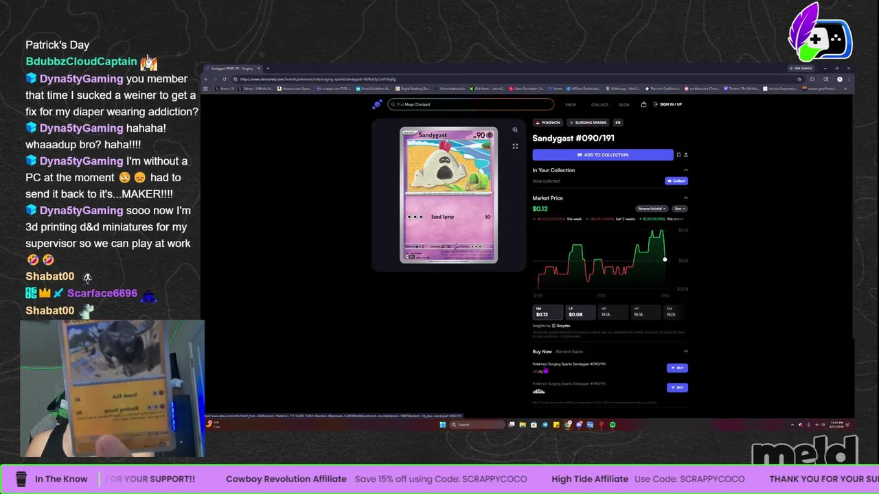Switch to the Buy Now tab

tap(542, 351)
